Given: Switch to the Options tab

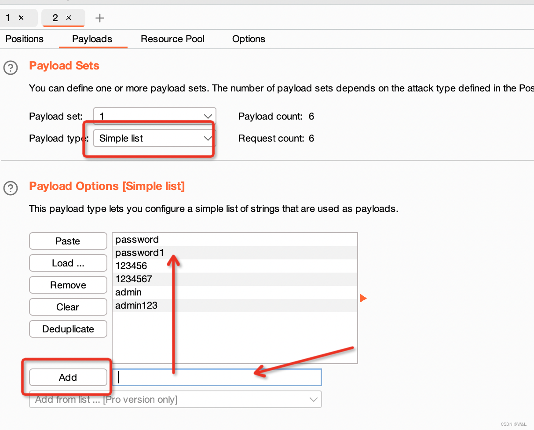Looking at the screenshot, I should coord(249,39).
